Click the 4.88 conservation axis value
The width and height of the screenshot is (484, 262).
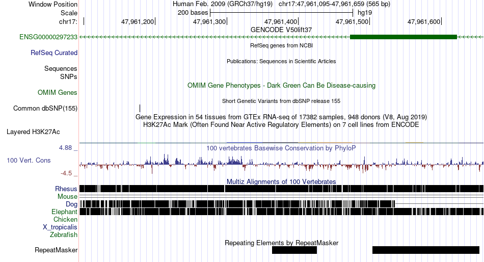tap(65, 148)
